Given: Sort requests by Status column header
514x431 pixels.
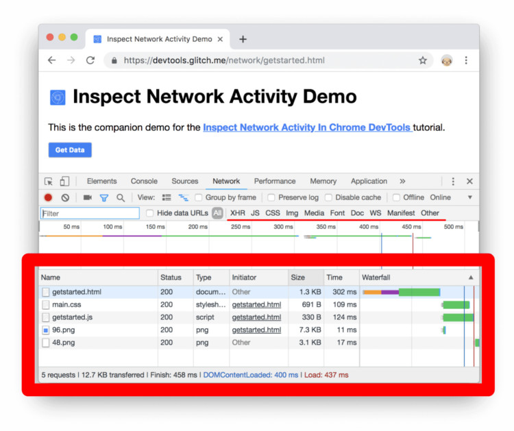Looking at the screenshot, I should [x=175, y=278].
